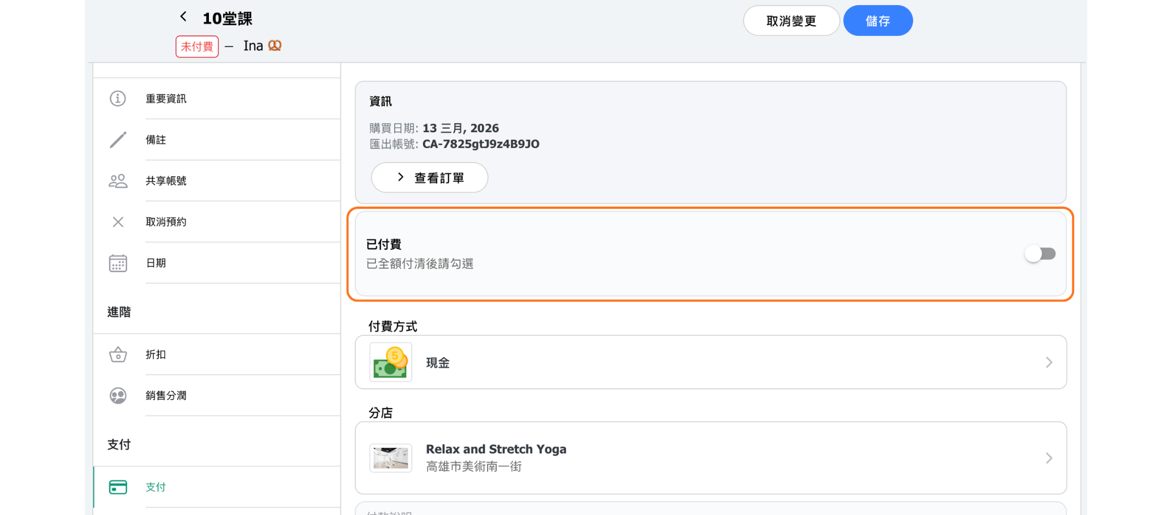Expand the Relax and Stretch Yoga branch chevron
The width and height of the screenshot is (1172, 515).
point(1048,458)
